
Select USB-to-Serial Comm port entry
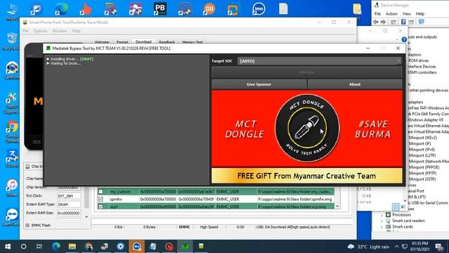pyautogui.click(x=428, y=203)
